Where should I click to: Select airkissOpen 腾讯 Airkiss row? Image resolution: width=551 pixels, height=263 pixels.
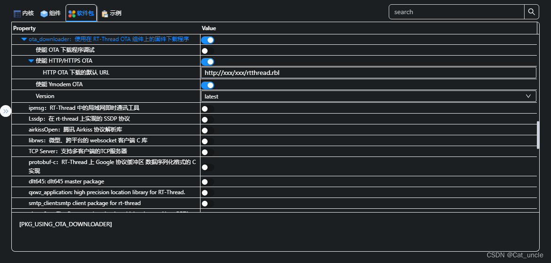[75, 130]
